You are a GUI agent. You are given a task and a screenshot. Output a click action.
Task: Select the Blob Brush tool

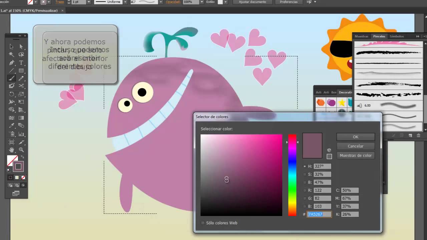point(12,86)
